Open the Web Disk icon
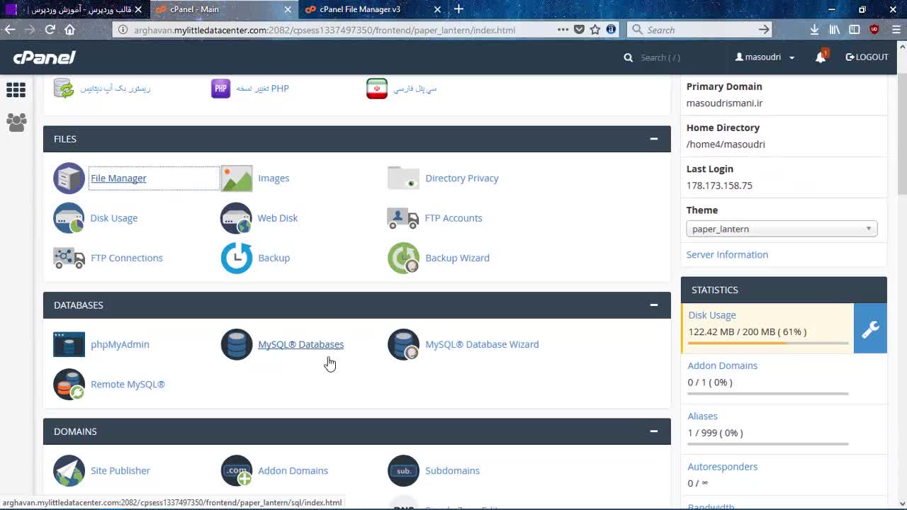The width and height of the screenshot is (907, 510). coord(236,218)
